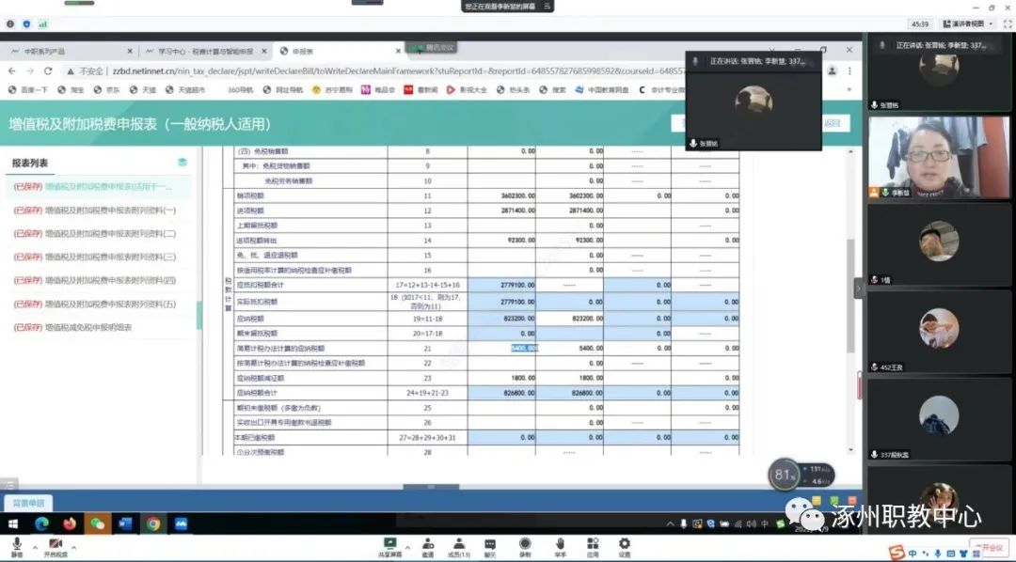Viewport: 1016px width, 562px height.
Task: Turn on video camera in meeting toolbar
Action: tap(56, 546)
